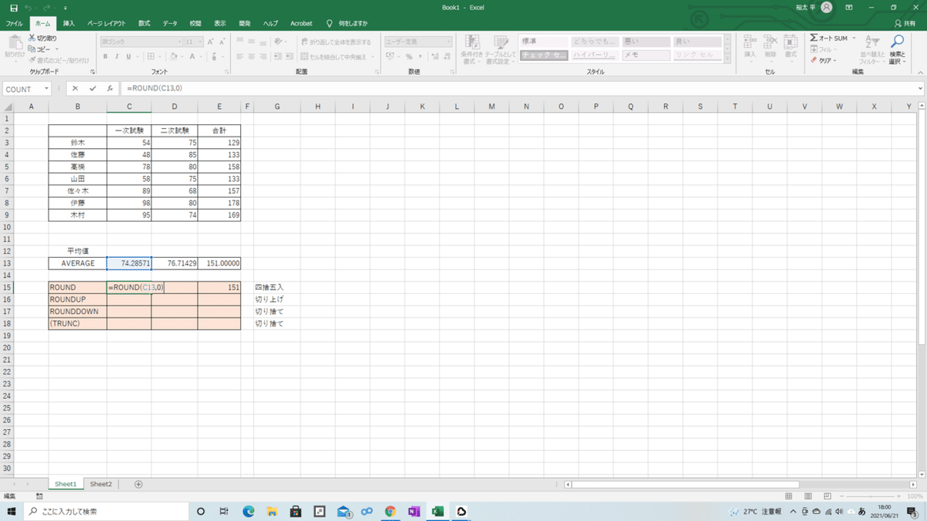Click Insert cells (挿入) icon
Image resolution: width=927 pixels, height=521 pixels.
(750, 42)
